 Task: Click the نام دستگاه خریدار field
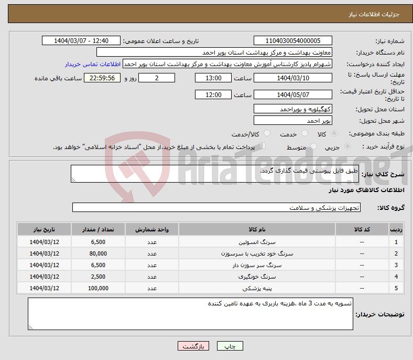[214, 52]
